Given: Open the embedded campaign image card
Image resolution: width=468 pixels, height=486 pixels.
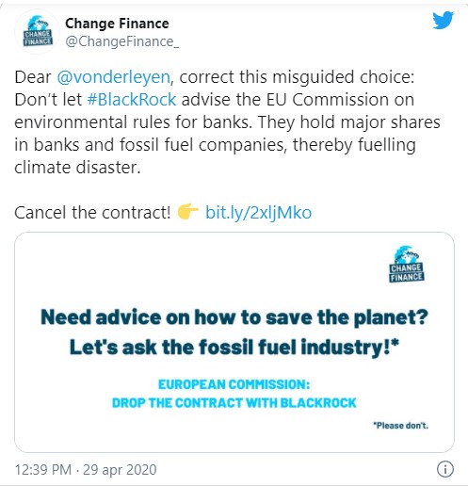Looking at the screenshot, I should coord(234,342).
